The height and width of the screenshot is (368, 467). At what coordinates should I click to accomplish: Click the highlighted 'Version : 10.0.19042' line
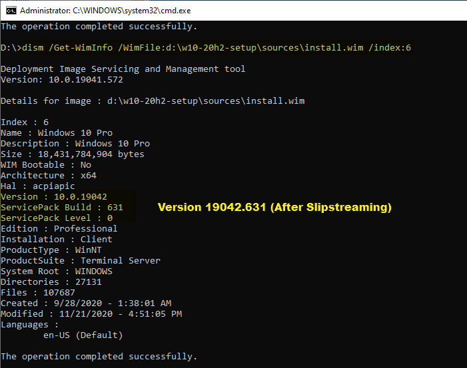[54, 197]
